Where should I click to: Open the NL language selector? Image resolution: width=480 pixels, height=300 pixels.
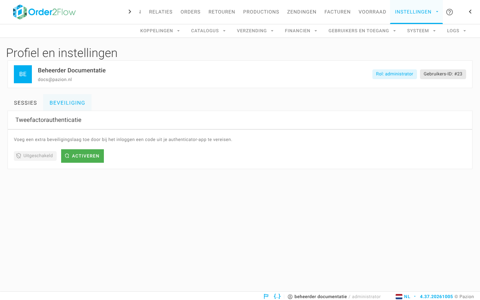click(x=406, y=297)
